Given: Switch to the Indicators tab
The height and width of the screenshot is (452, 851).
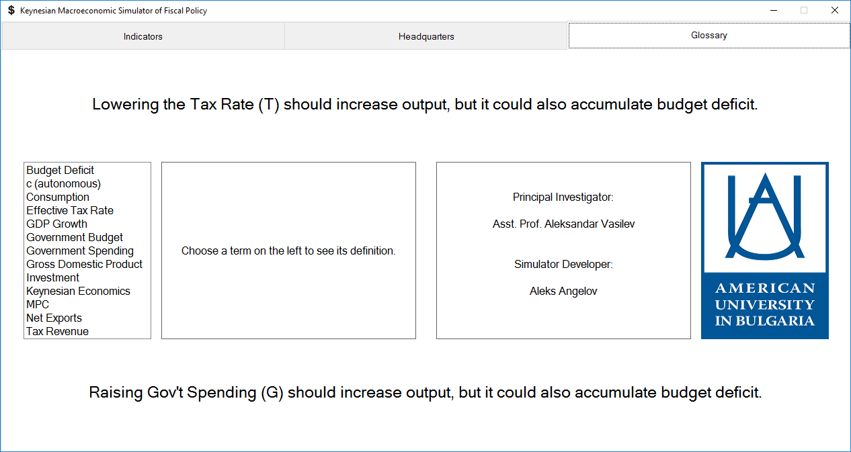Looking at the screenshot, I should [143, 36].
